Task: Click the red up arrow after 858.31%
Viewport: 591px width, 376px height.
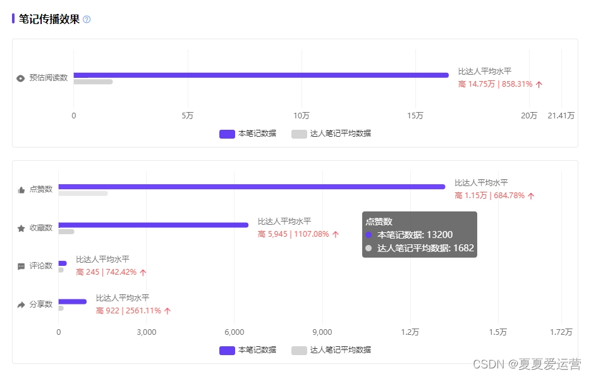Action: [539, 85]
